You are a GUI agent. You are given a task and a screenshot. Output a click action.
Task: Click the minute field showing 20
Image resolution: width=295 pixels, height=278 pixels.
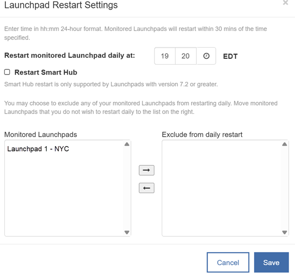coord(185,56)
